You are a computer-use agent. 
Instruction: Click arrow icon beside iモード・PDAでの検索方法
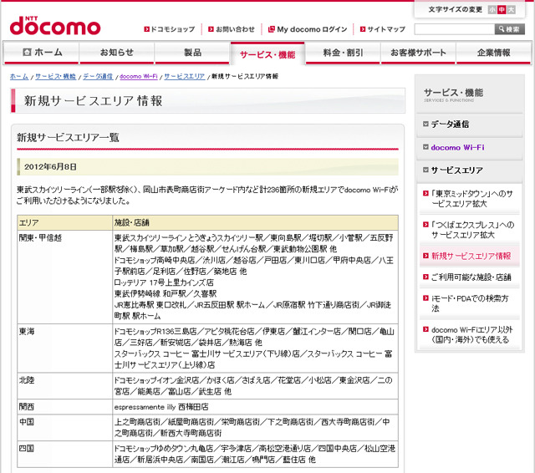coord(425,298)
